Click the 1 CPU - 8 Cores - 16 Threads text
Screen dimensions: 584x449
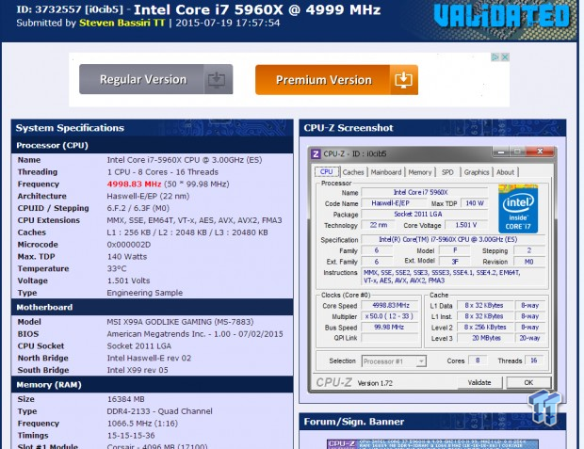coord(163,172)
